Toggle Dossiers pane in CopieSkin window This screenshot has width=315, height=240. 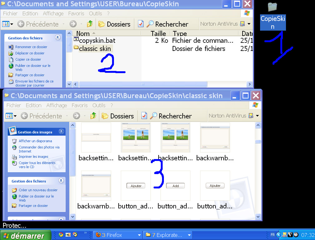click(114, 24)
